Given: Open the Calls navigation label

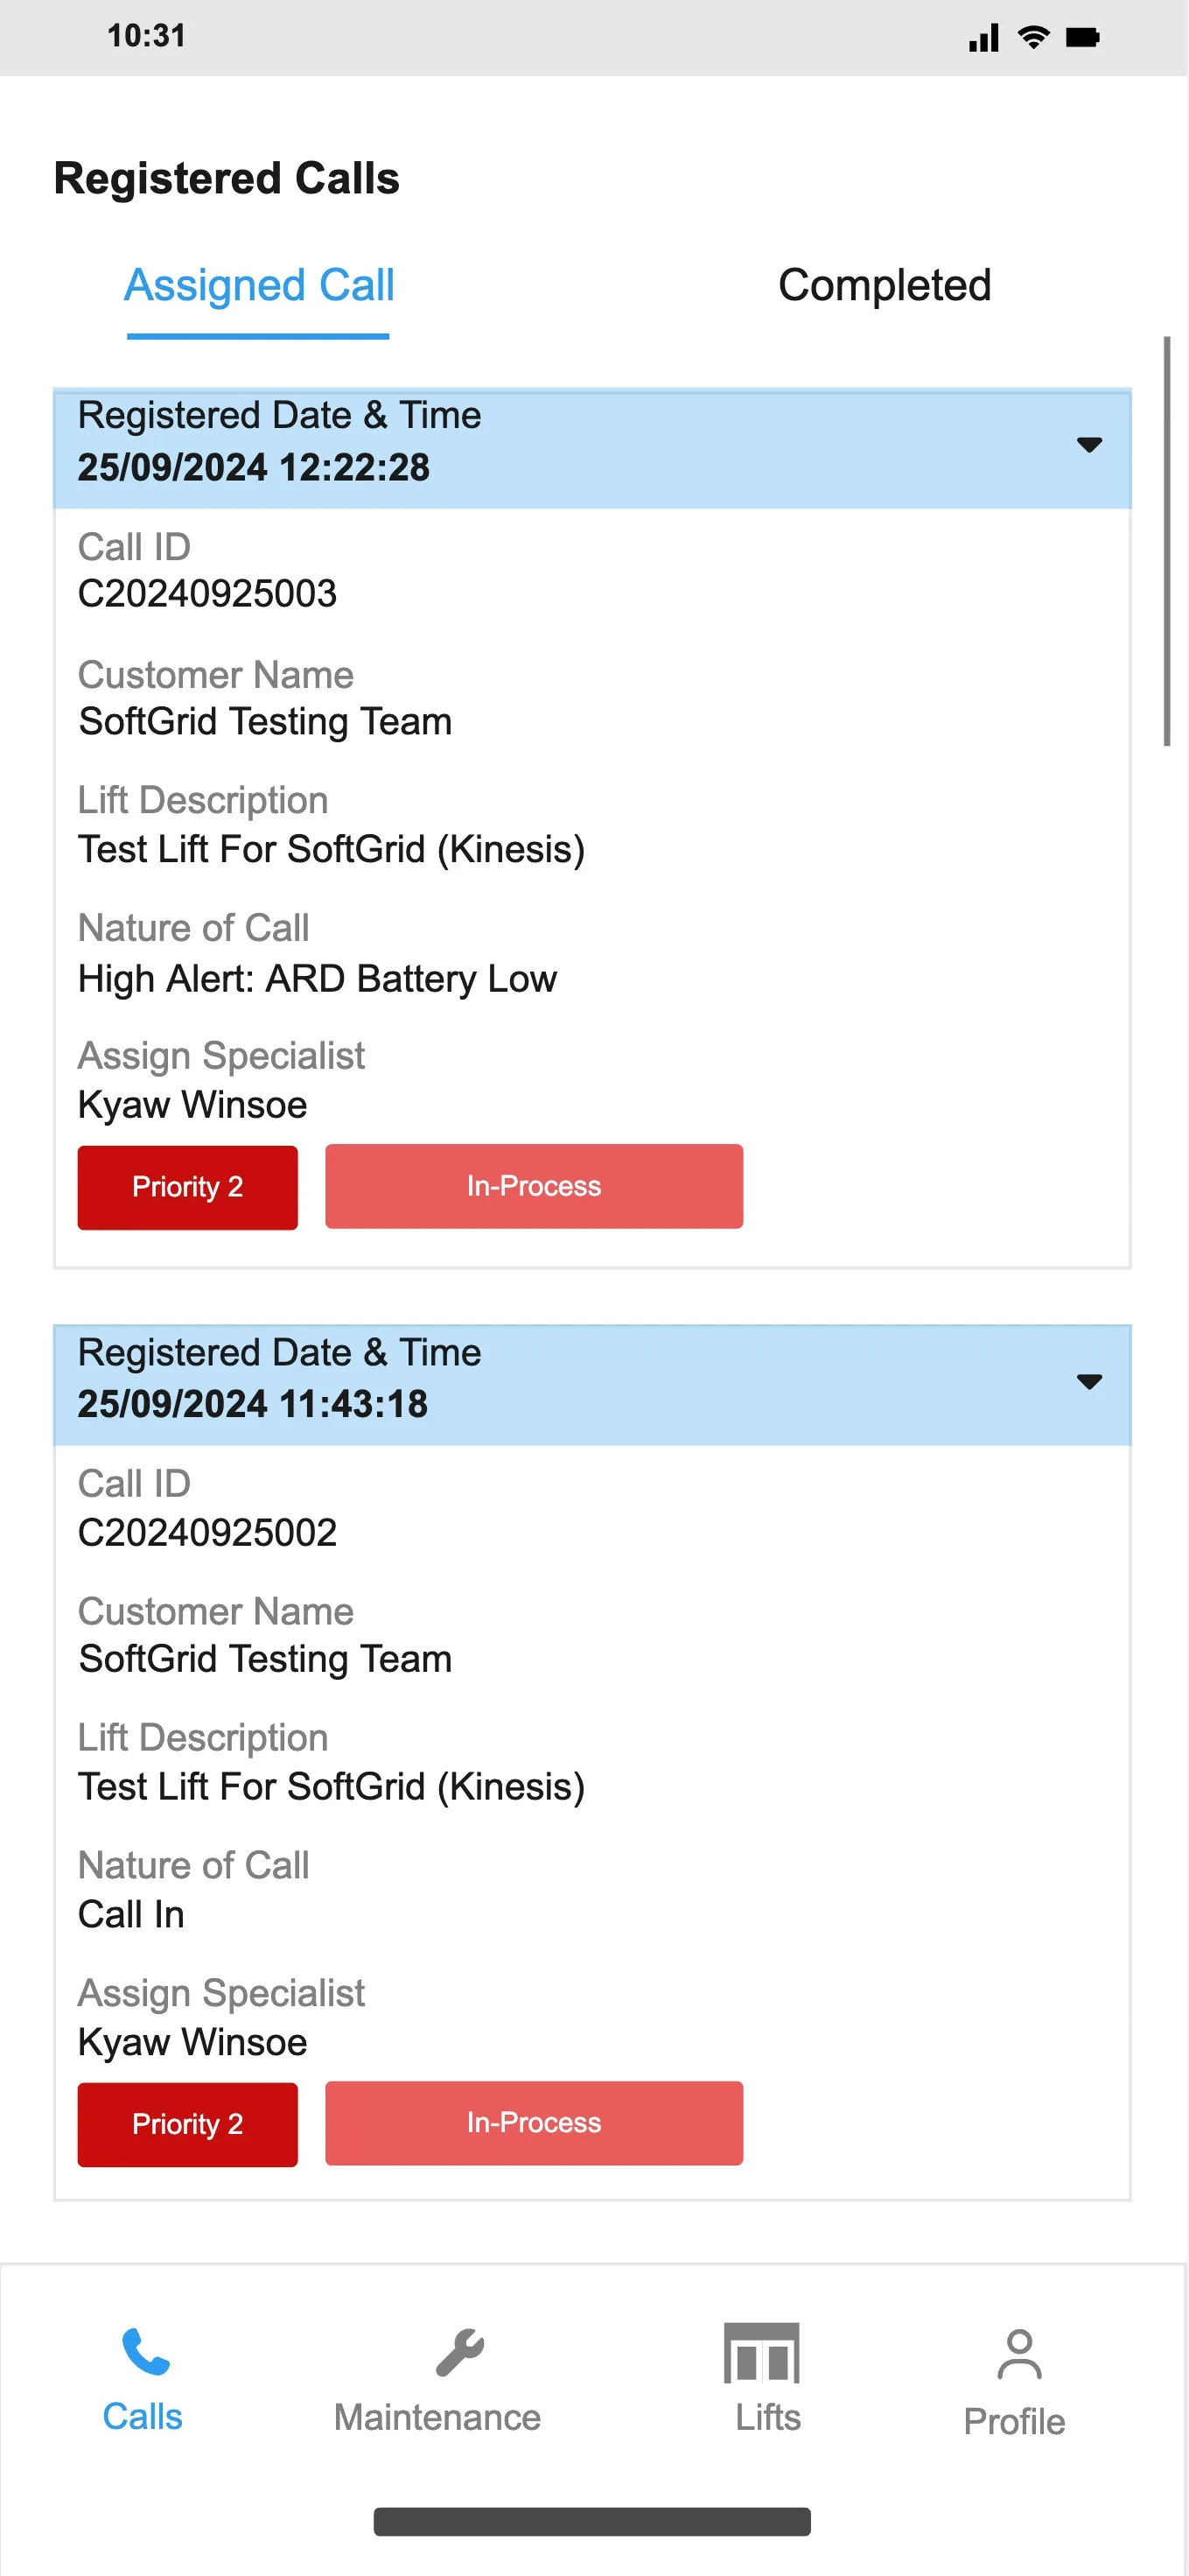Looking at the screenshot, I should click(x=143, y=2416).
